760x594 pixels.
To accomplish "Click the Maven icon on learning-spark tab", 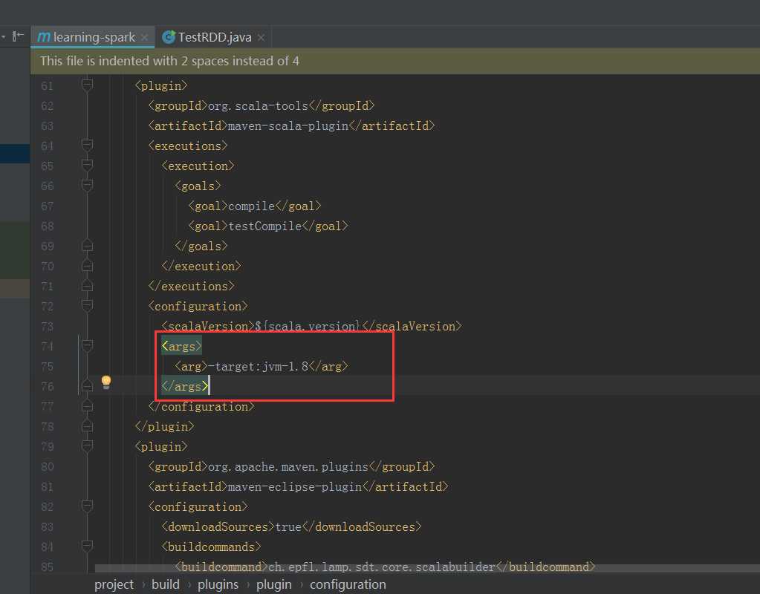I will pyautogui.click(x=44, y=37).
